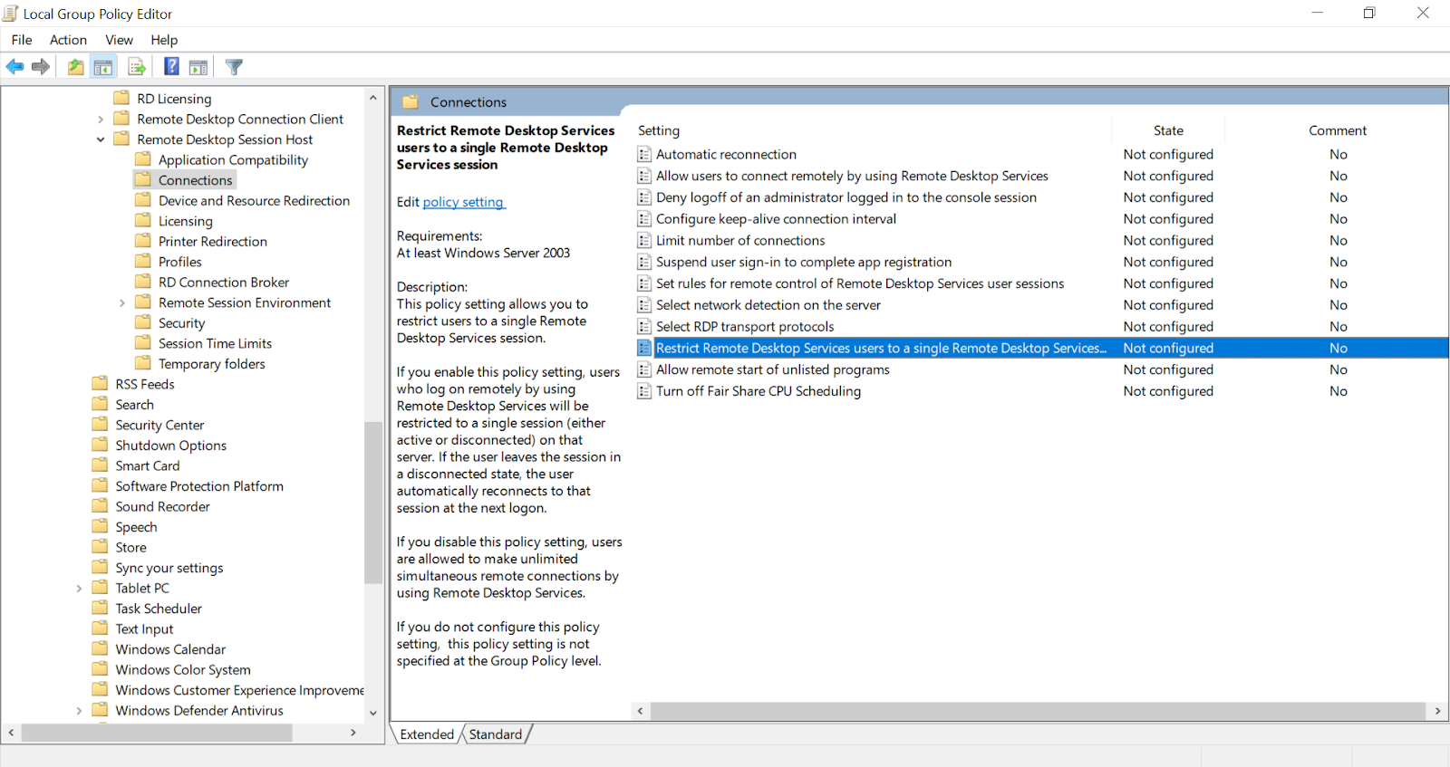Open the Action menu
The height and width of the screenshot is (767, 1450).
[69, 40]
